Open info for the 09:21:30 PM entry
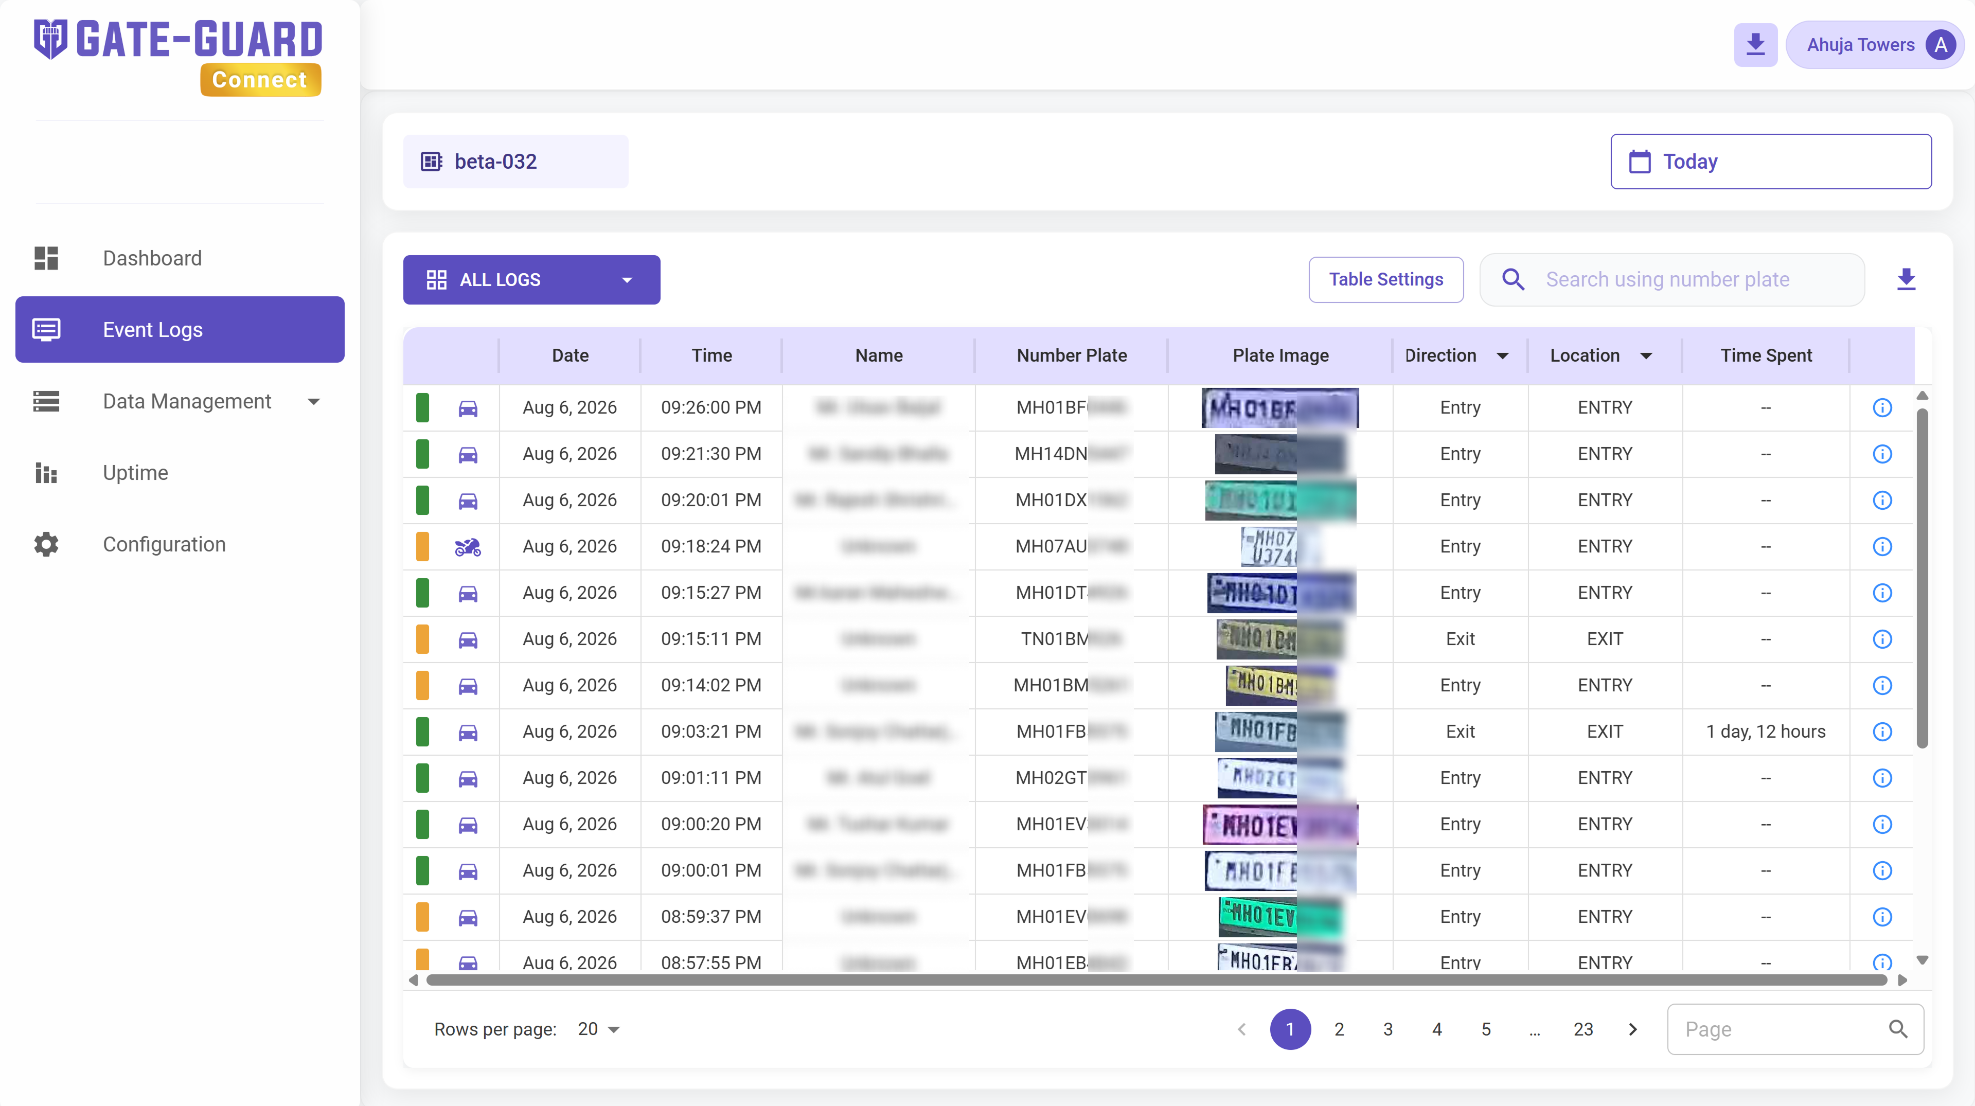The height and width of the screenshot is (1106, 1975). tap(1882, 454)
